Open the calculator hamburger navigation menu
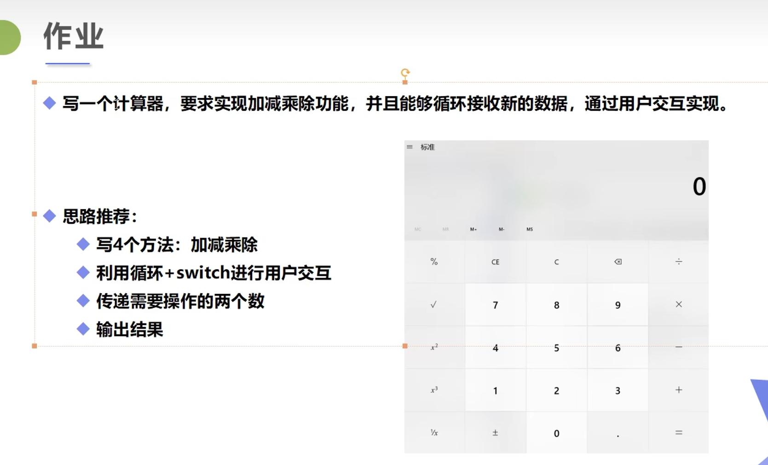 click(410, 146)
